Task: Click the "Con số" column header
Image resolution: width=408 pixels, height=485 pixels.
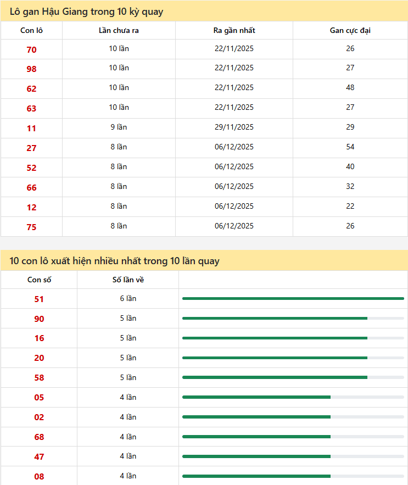Action: click(x=39, y=280)
